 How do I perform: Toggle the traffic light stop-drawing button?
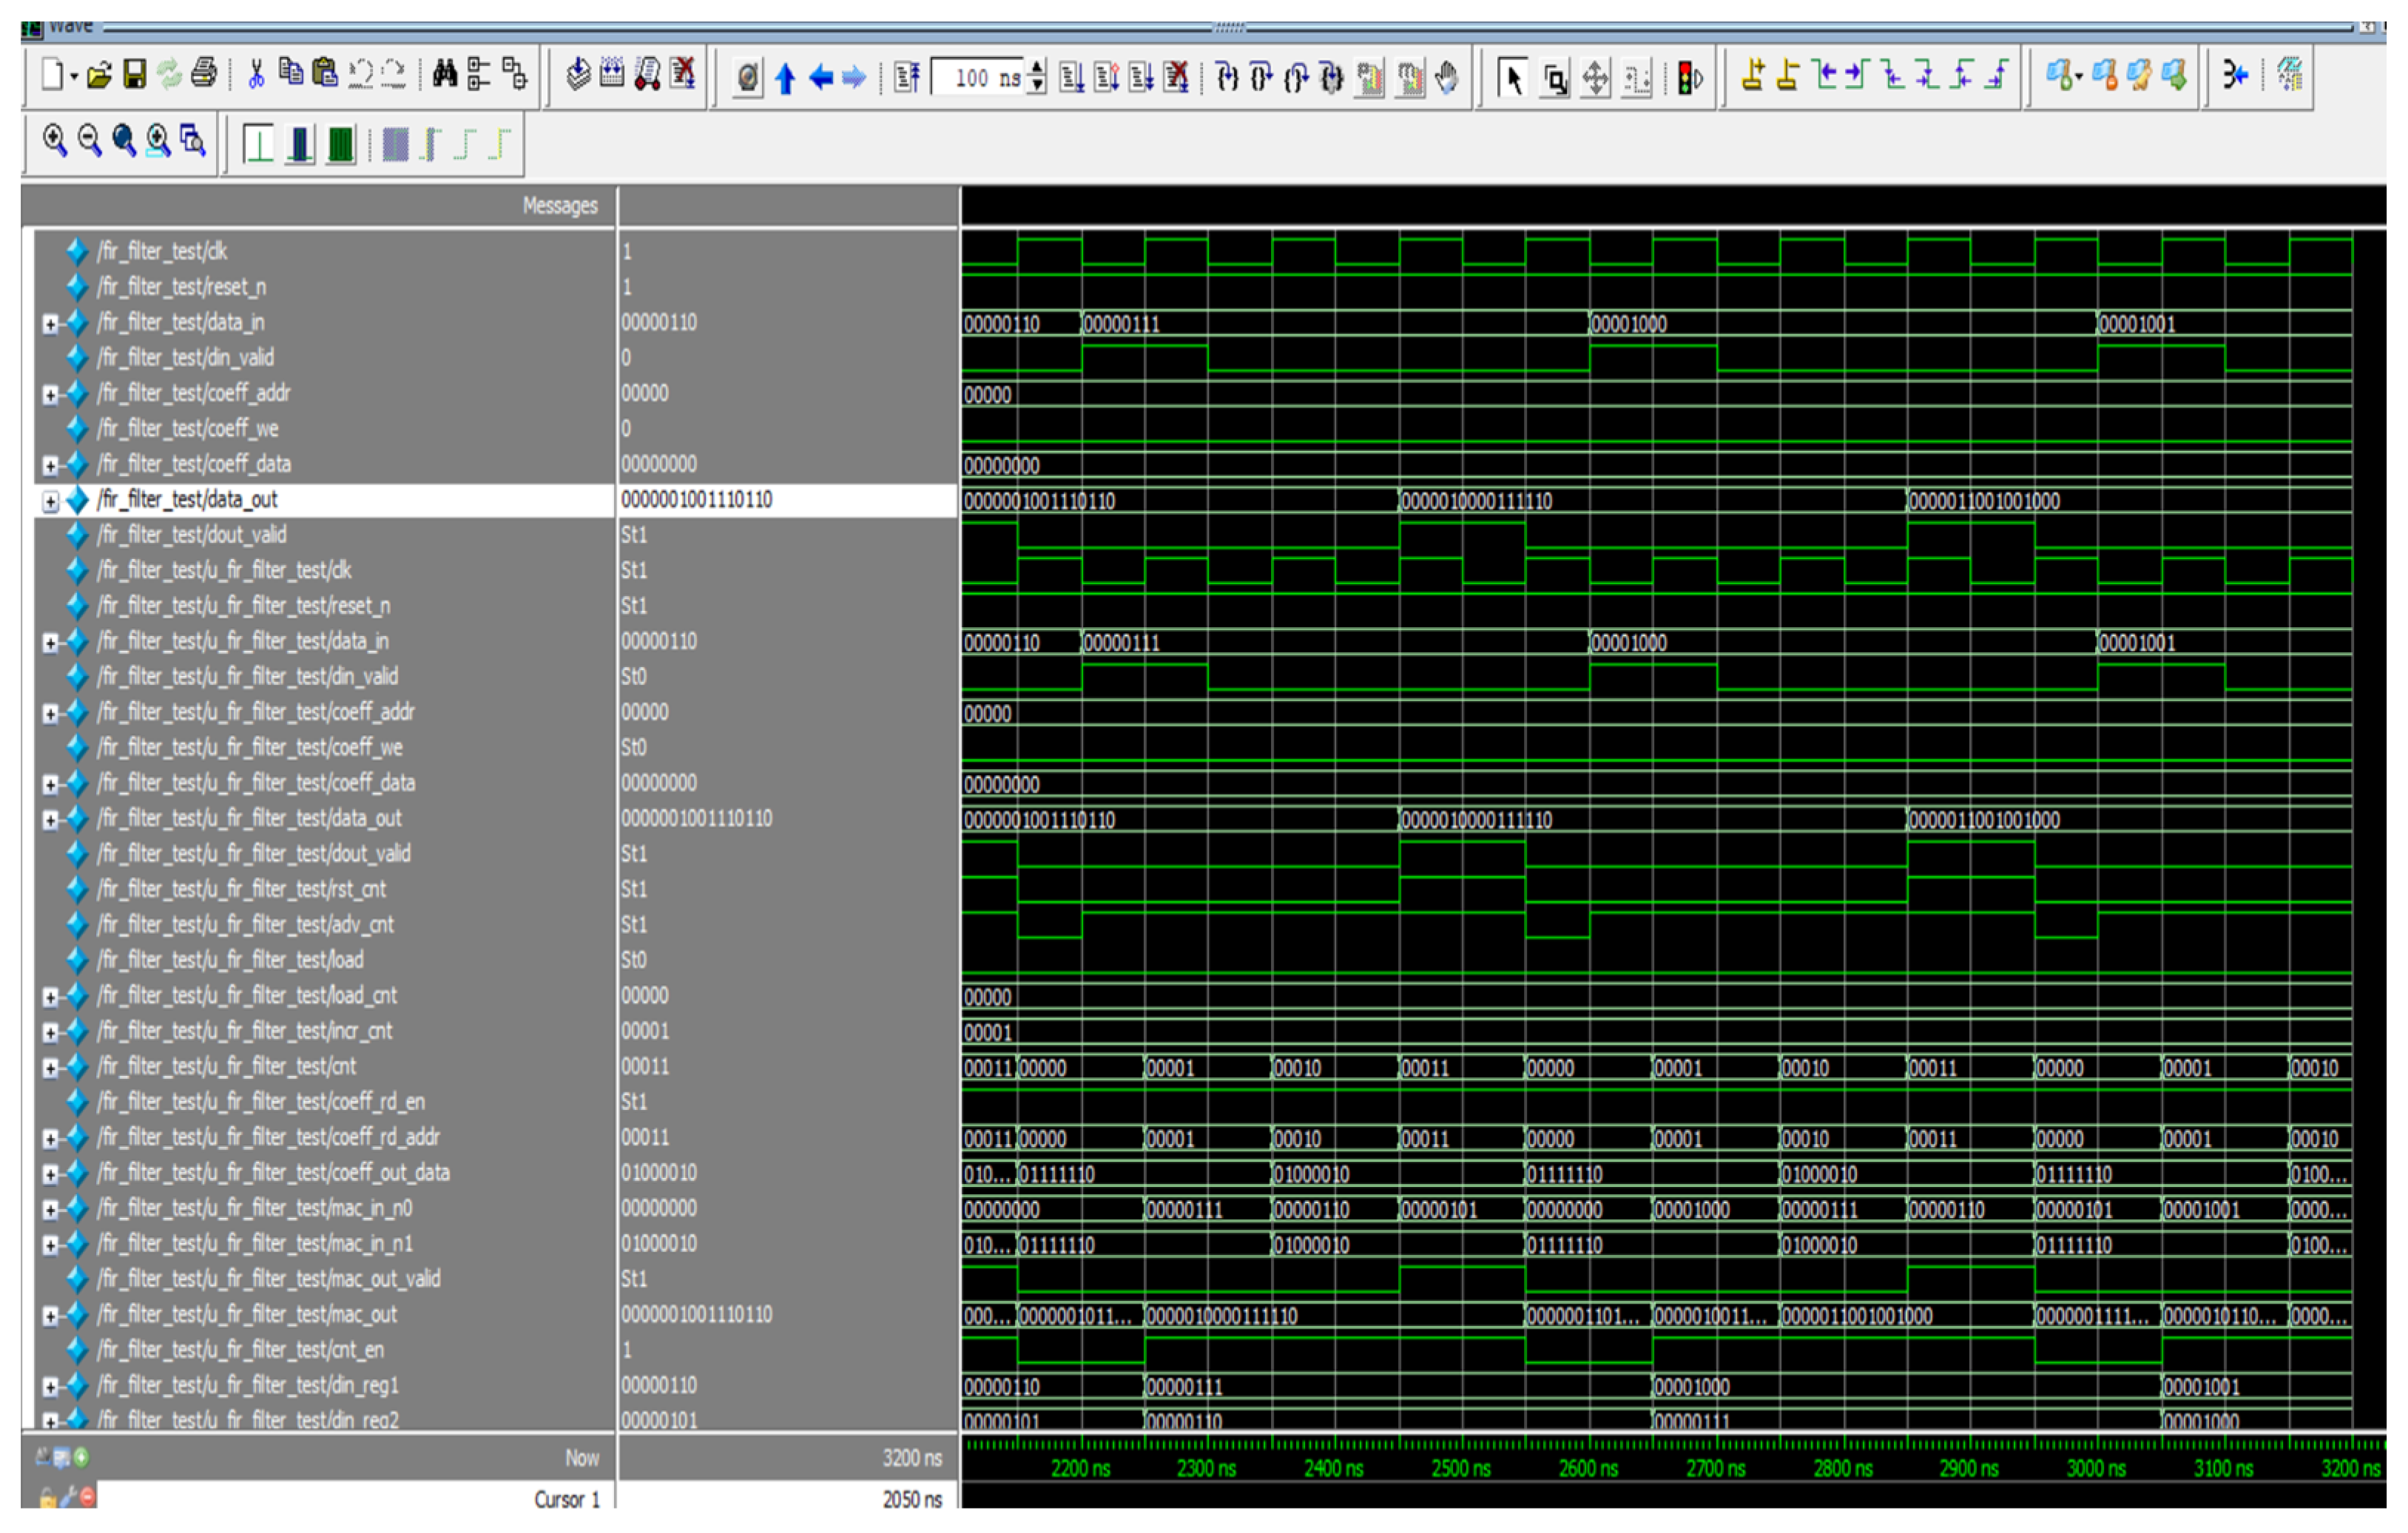click(1690, 77)
